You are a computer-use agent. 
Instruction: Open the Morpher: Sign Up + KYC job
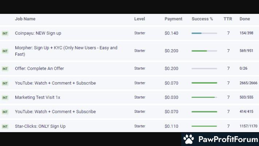pos(66,51)
